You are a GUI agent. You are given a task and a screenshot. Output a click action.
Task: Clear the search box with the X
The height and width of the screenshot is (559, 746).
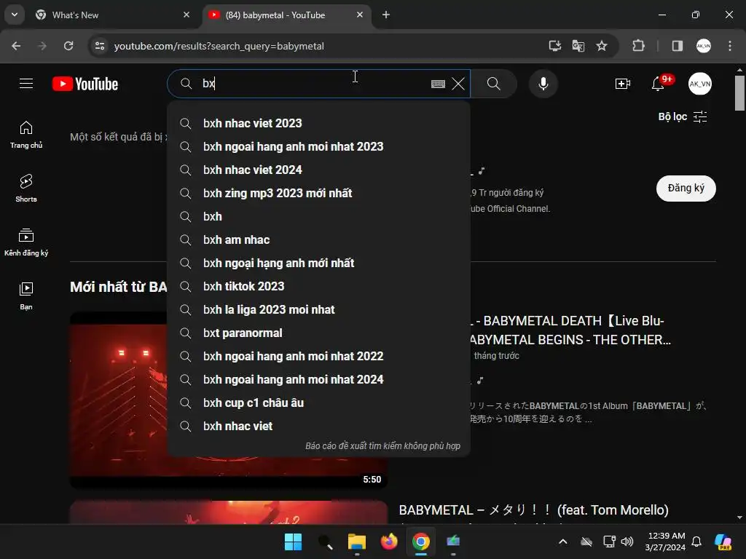tap(458, 84)
